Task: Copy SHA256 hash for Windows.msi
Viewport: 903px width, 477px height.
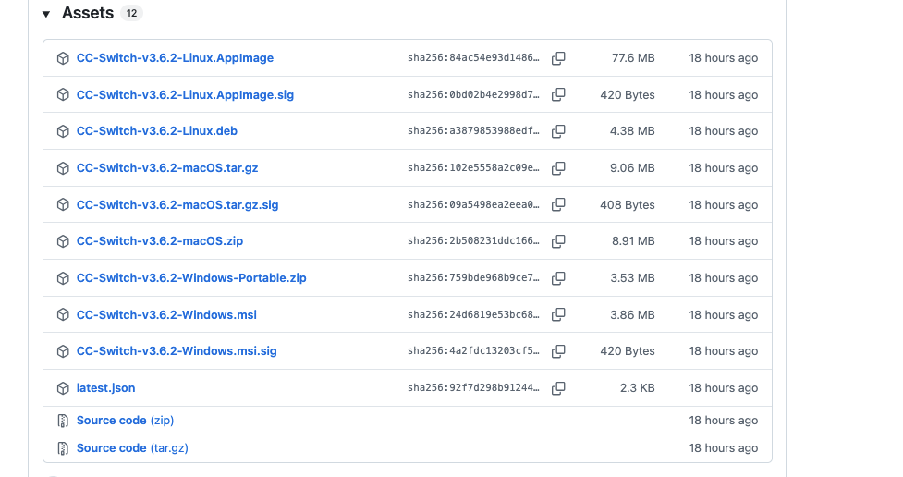Action: [x=558, y=315]
